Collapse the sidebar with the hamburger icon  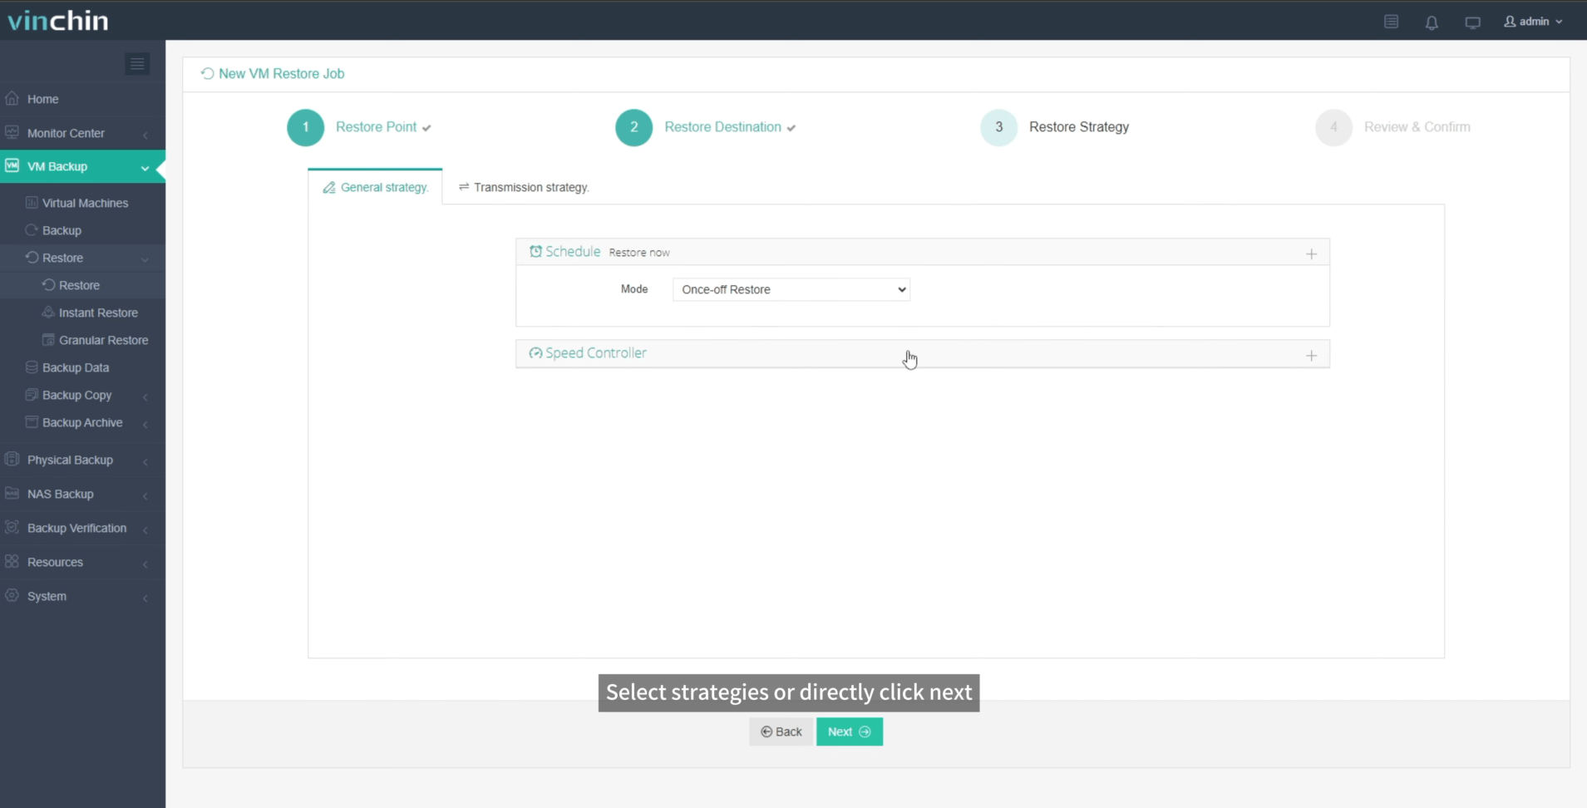pos(137,64)
